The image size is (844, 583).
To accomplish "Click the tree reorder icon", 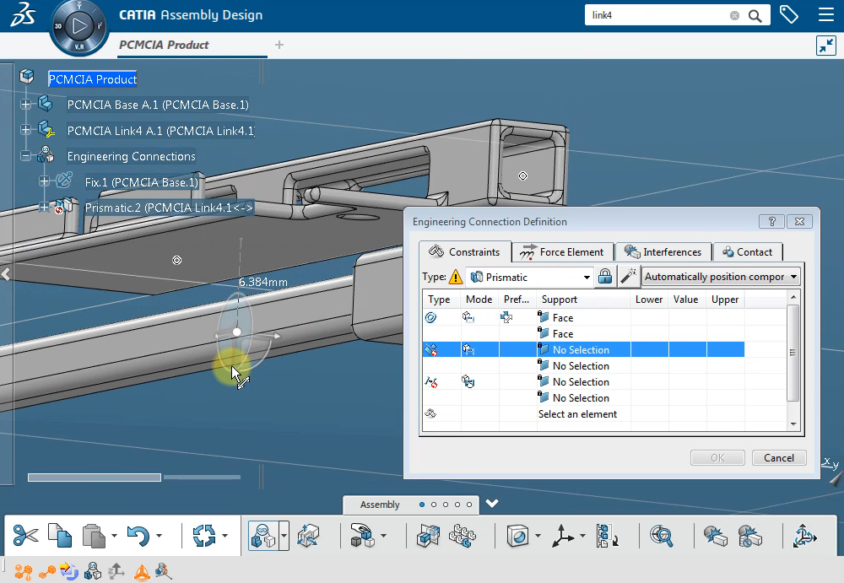I will (x=607, y=536).
